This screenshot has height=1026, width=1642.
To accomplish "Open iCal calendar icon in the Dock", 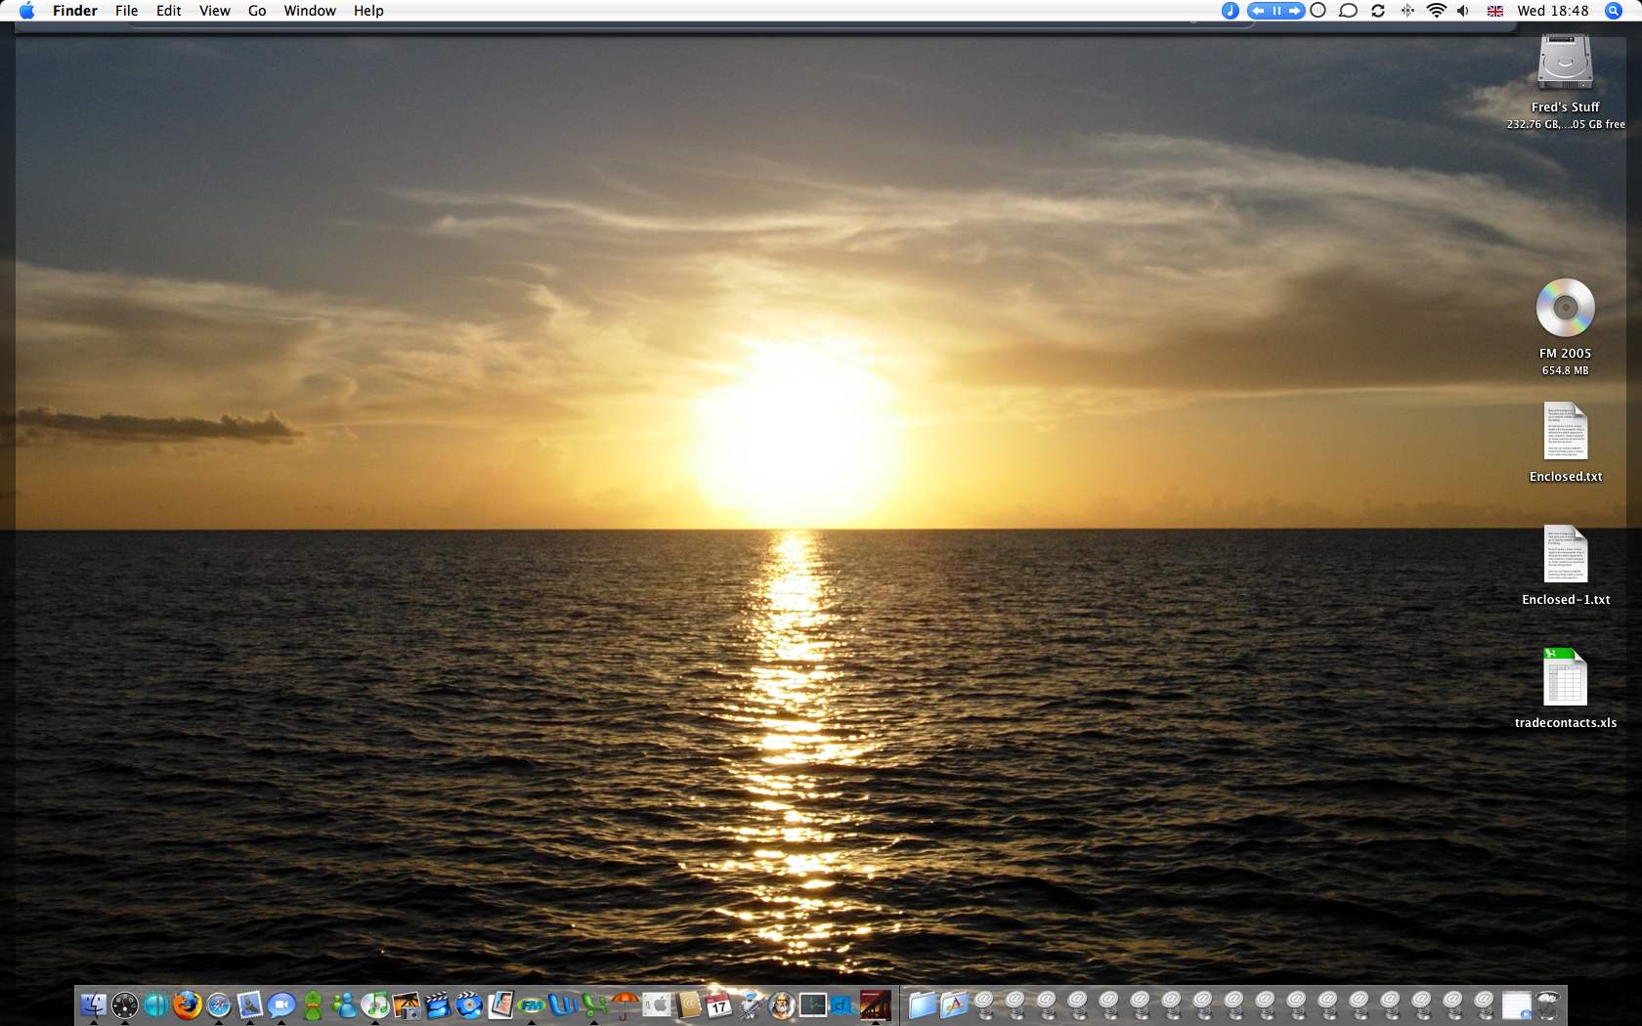I will (x=719, y=1005).
